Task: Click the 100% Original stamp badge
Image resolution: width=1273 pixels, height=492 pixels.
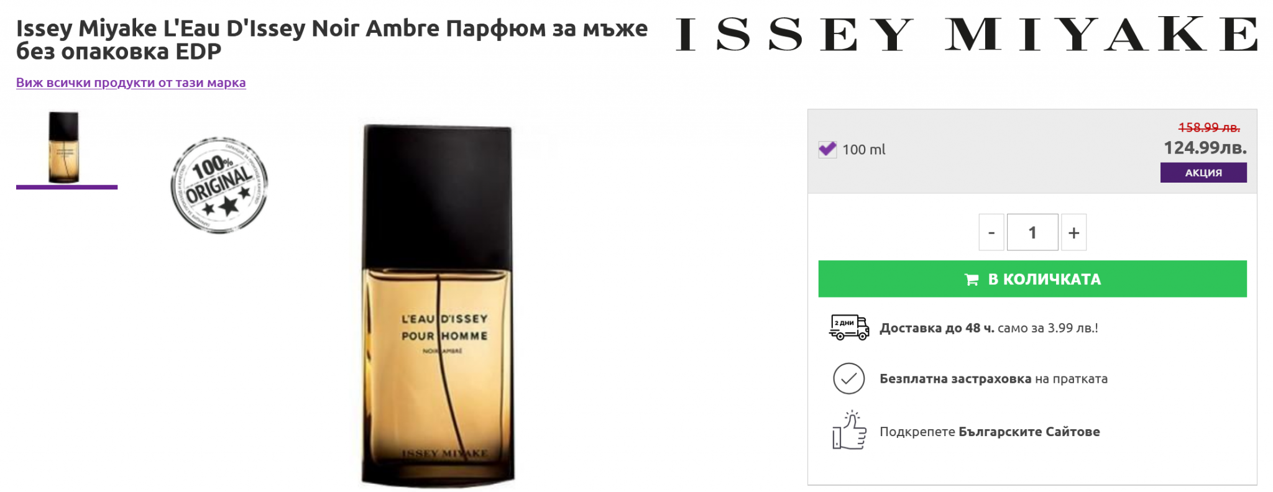Action: pos(219,185)
